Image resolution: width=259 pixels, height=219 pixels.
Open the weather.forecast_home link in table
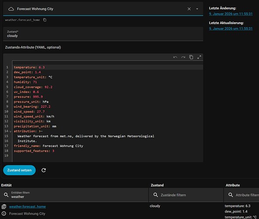pos(28,207)
